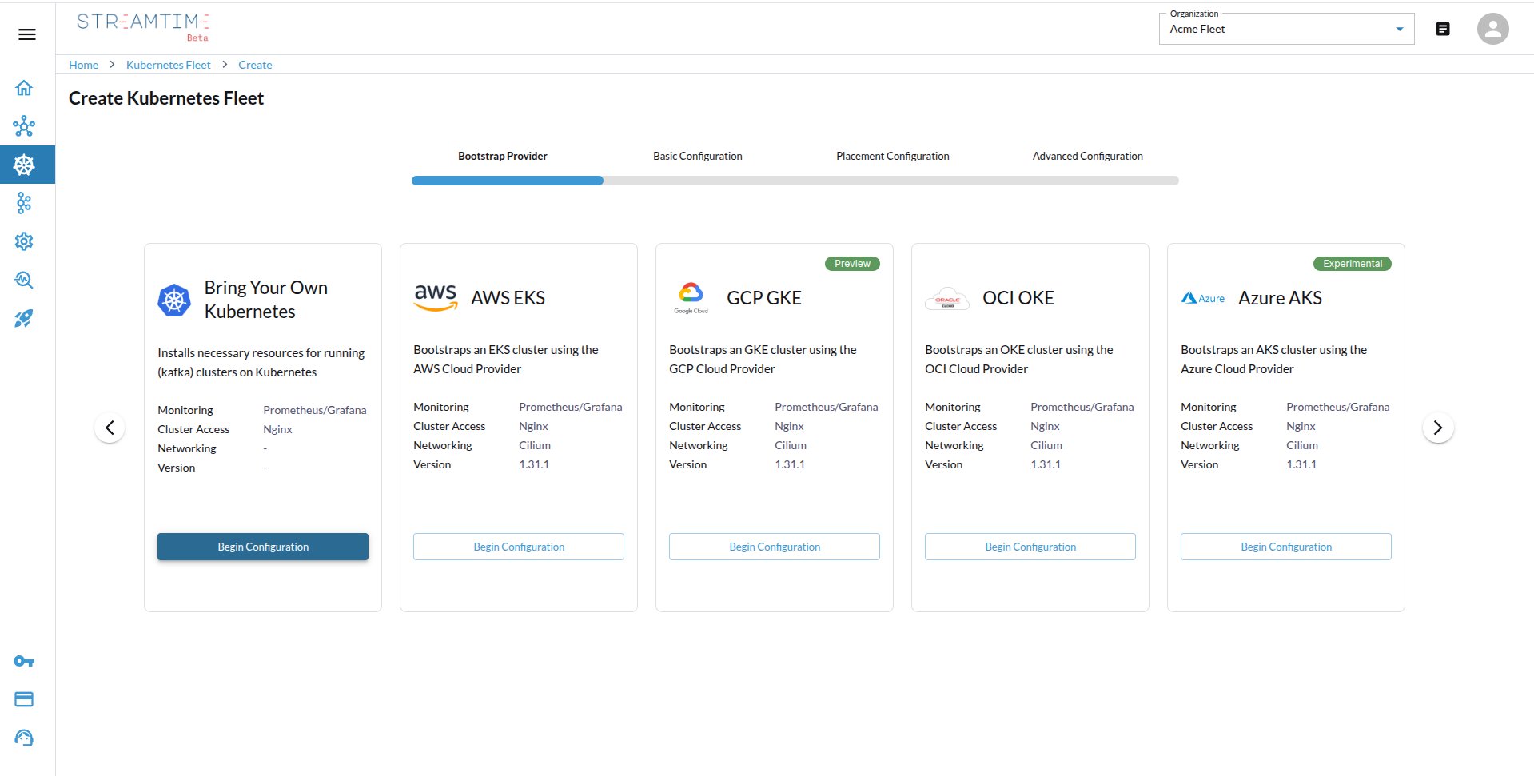
Task: Click the Create Kubernetes Fleet heading
Action: coord(166,98)
